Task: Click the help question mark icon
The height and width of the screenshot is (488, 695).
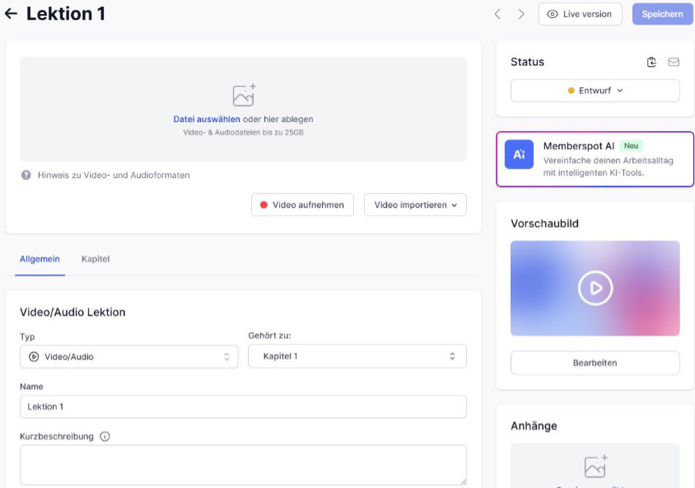Action: click(26, 175)
